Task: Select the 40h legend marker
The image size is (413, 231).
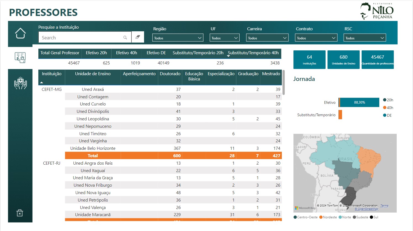Action: pos(385,108)
